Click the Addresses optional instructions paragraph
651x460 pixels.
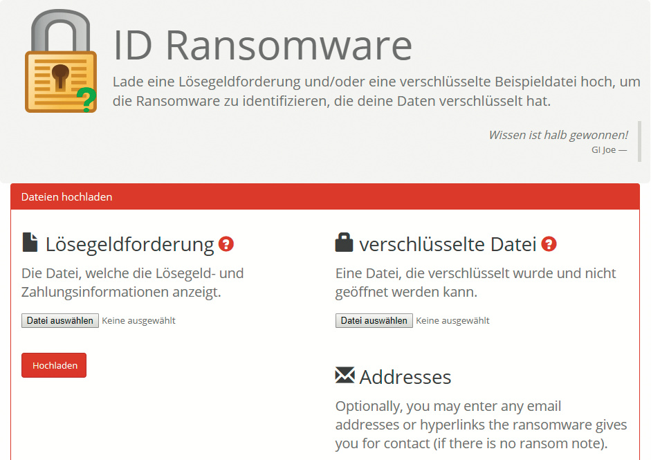[481, 424]
